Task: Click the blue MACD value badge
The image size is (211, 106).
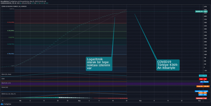Action: click(203, 95)
